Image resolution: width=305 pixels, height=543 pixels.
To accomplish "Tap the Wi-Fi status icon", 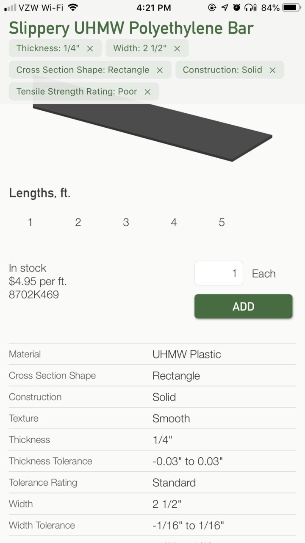I will point(73,7).
